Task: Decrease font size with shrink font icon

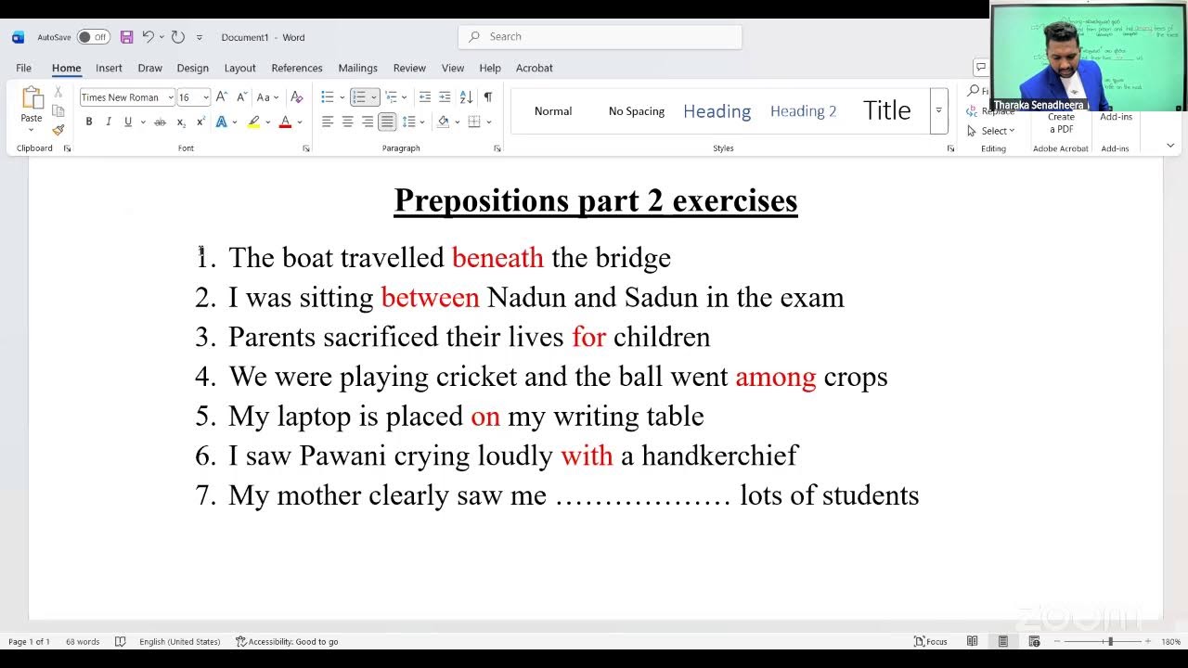Action: [241, 96]
